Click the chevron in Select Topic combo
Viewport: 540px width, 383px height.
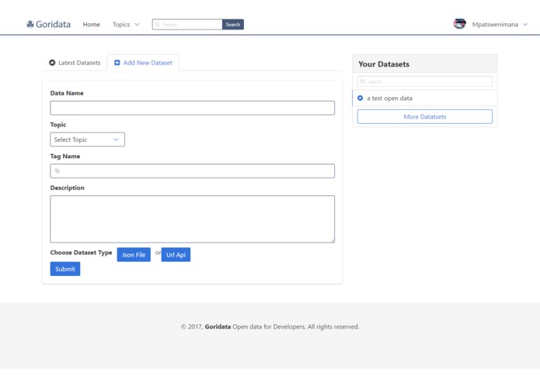(116, 140)
